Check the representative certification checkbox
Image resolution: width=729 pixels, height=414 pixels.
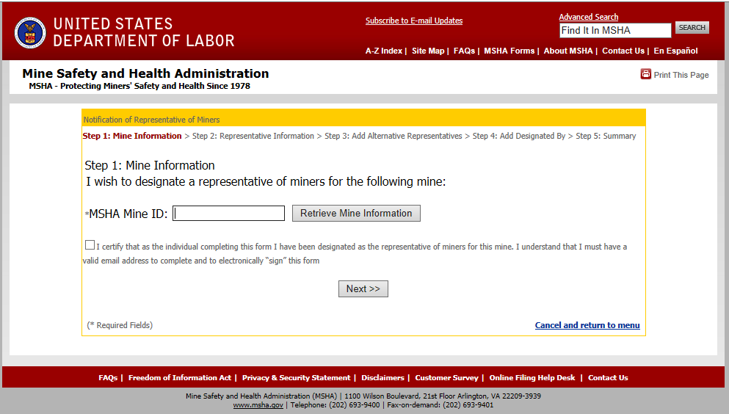pos(90,245)
